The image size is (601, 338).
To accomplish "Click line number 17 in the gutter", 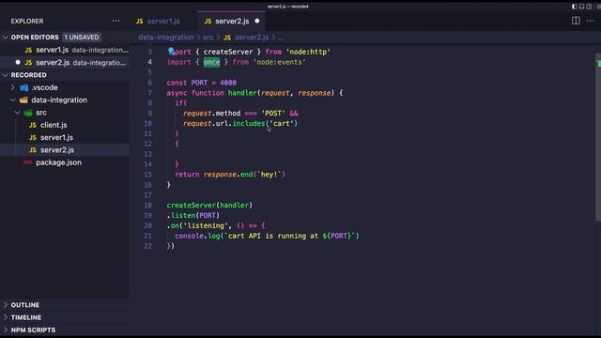I will [x=147, y=195].
